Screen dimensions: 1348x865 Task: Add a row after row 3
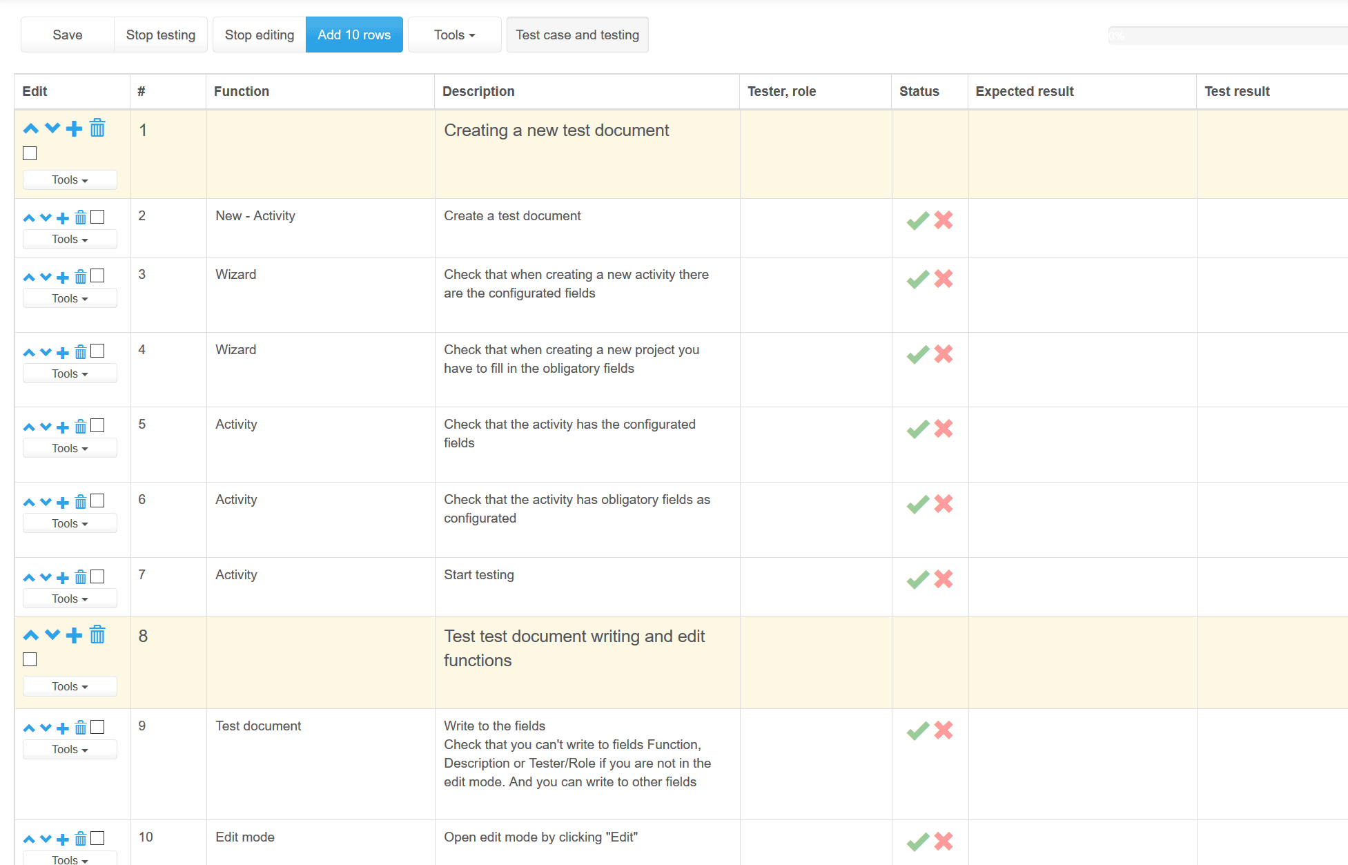[x=63, y=278]
